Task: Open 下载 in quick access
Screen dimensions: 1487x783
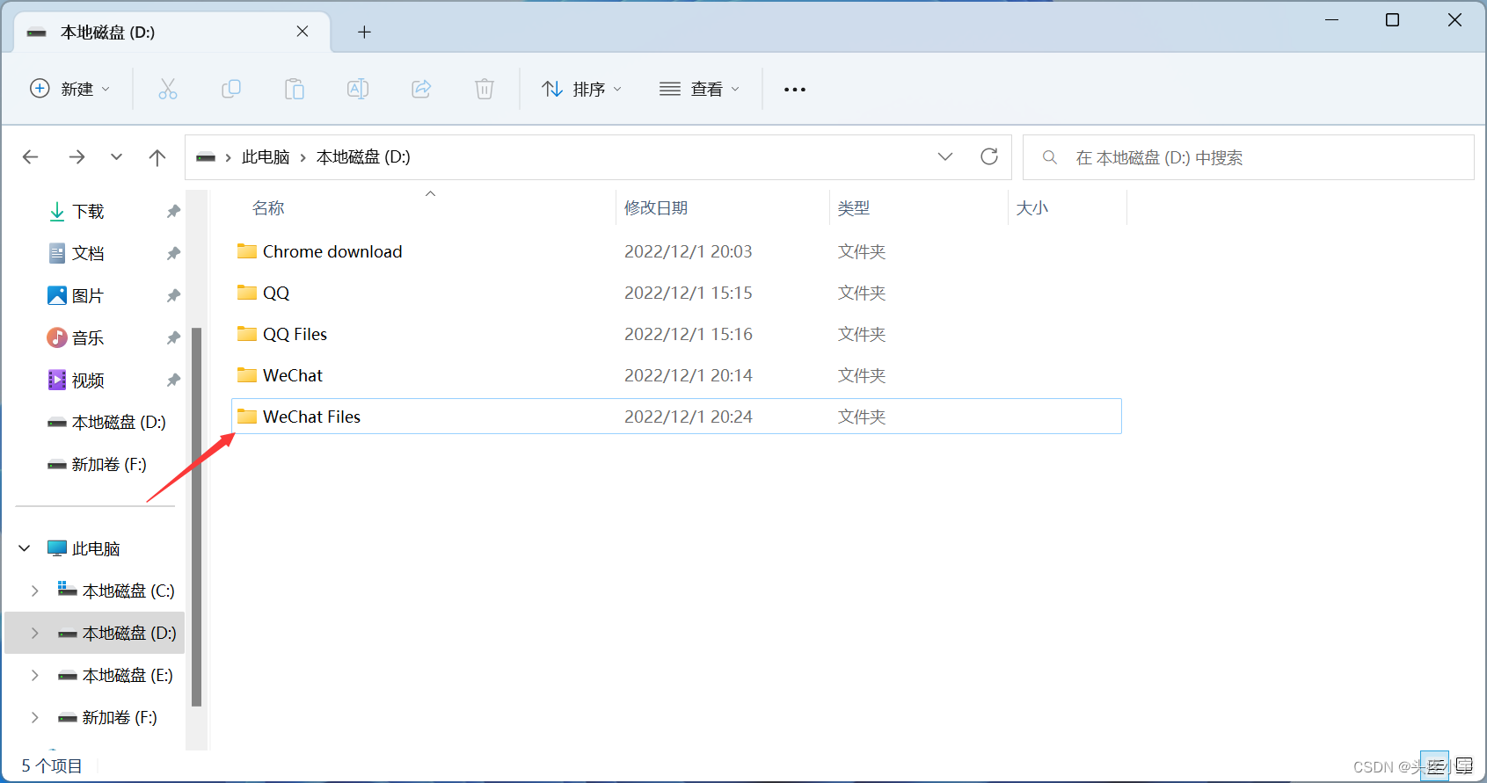Action: [88, 211]
